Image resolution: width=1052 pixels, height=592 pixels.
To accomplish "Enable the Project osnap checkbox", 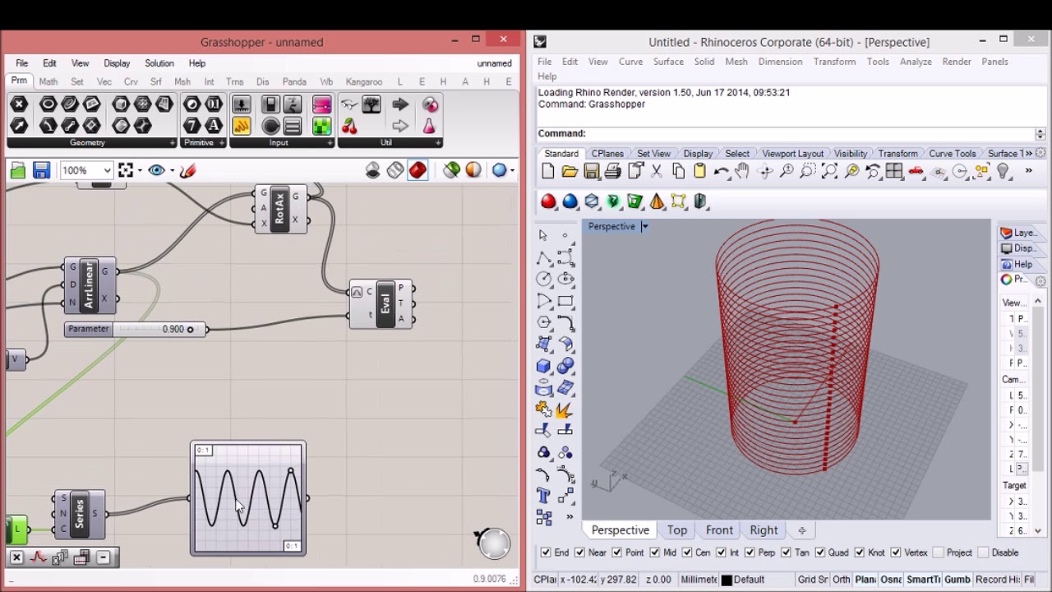I will click(x=938, y=553).
